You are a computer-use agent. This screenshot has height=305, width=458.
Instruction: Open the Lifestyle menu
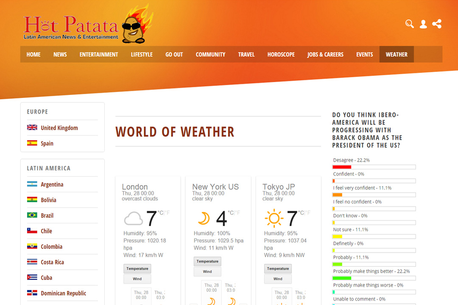[142, 55]
